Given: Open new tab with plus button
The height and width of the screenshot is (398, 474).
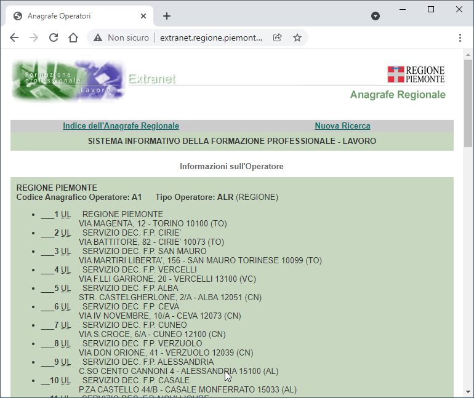Looking at the screenshot, I should pos(167,16).
